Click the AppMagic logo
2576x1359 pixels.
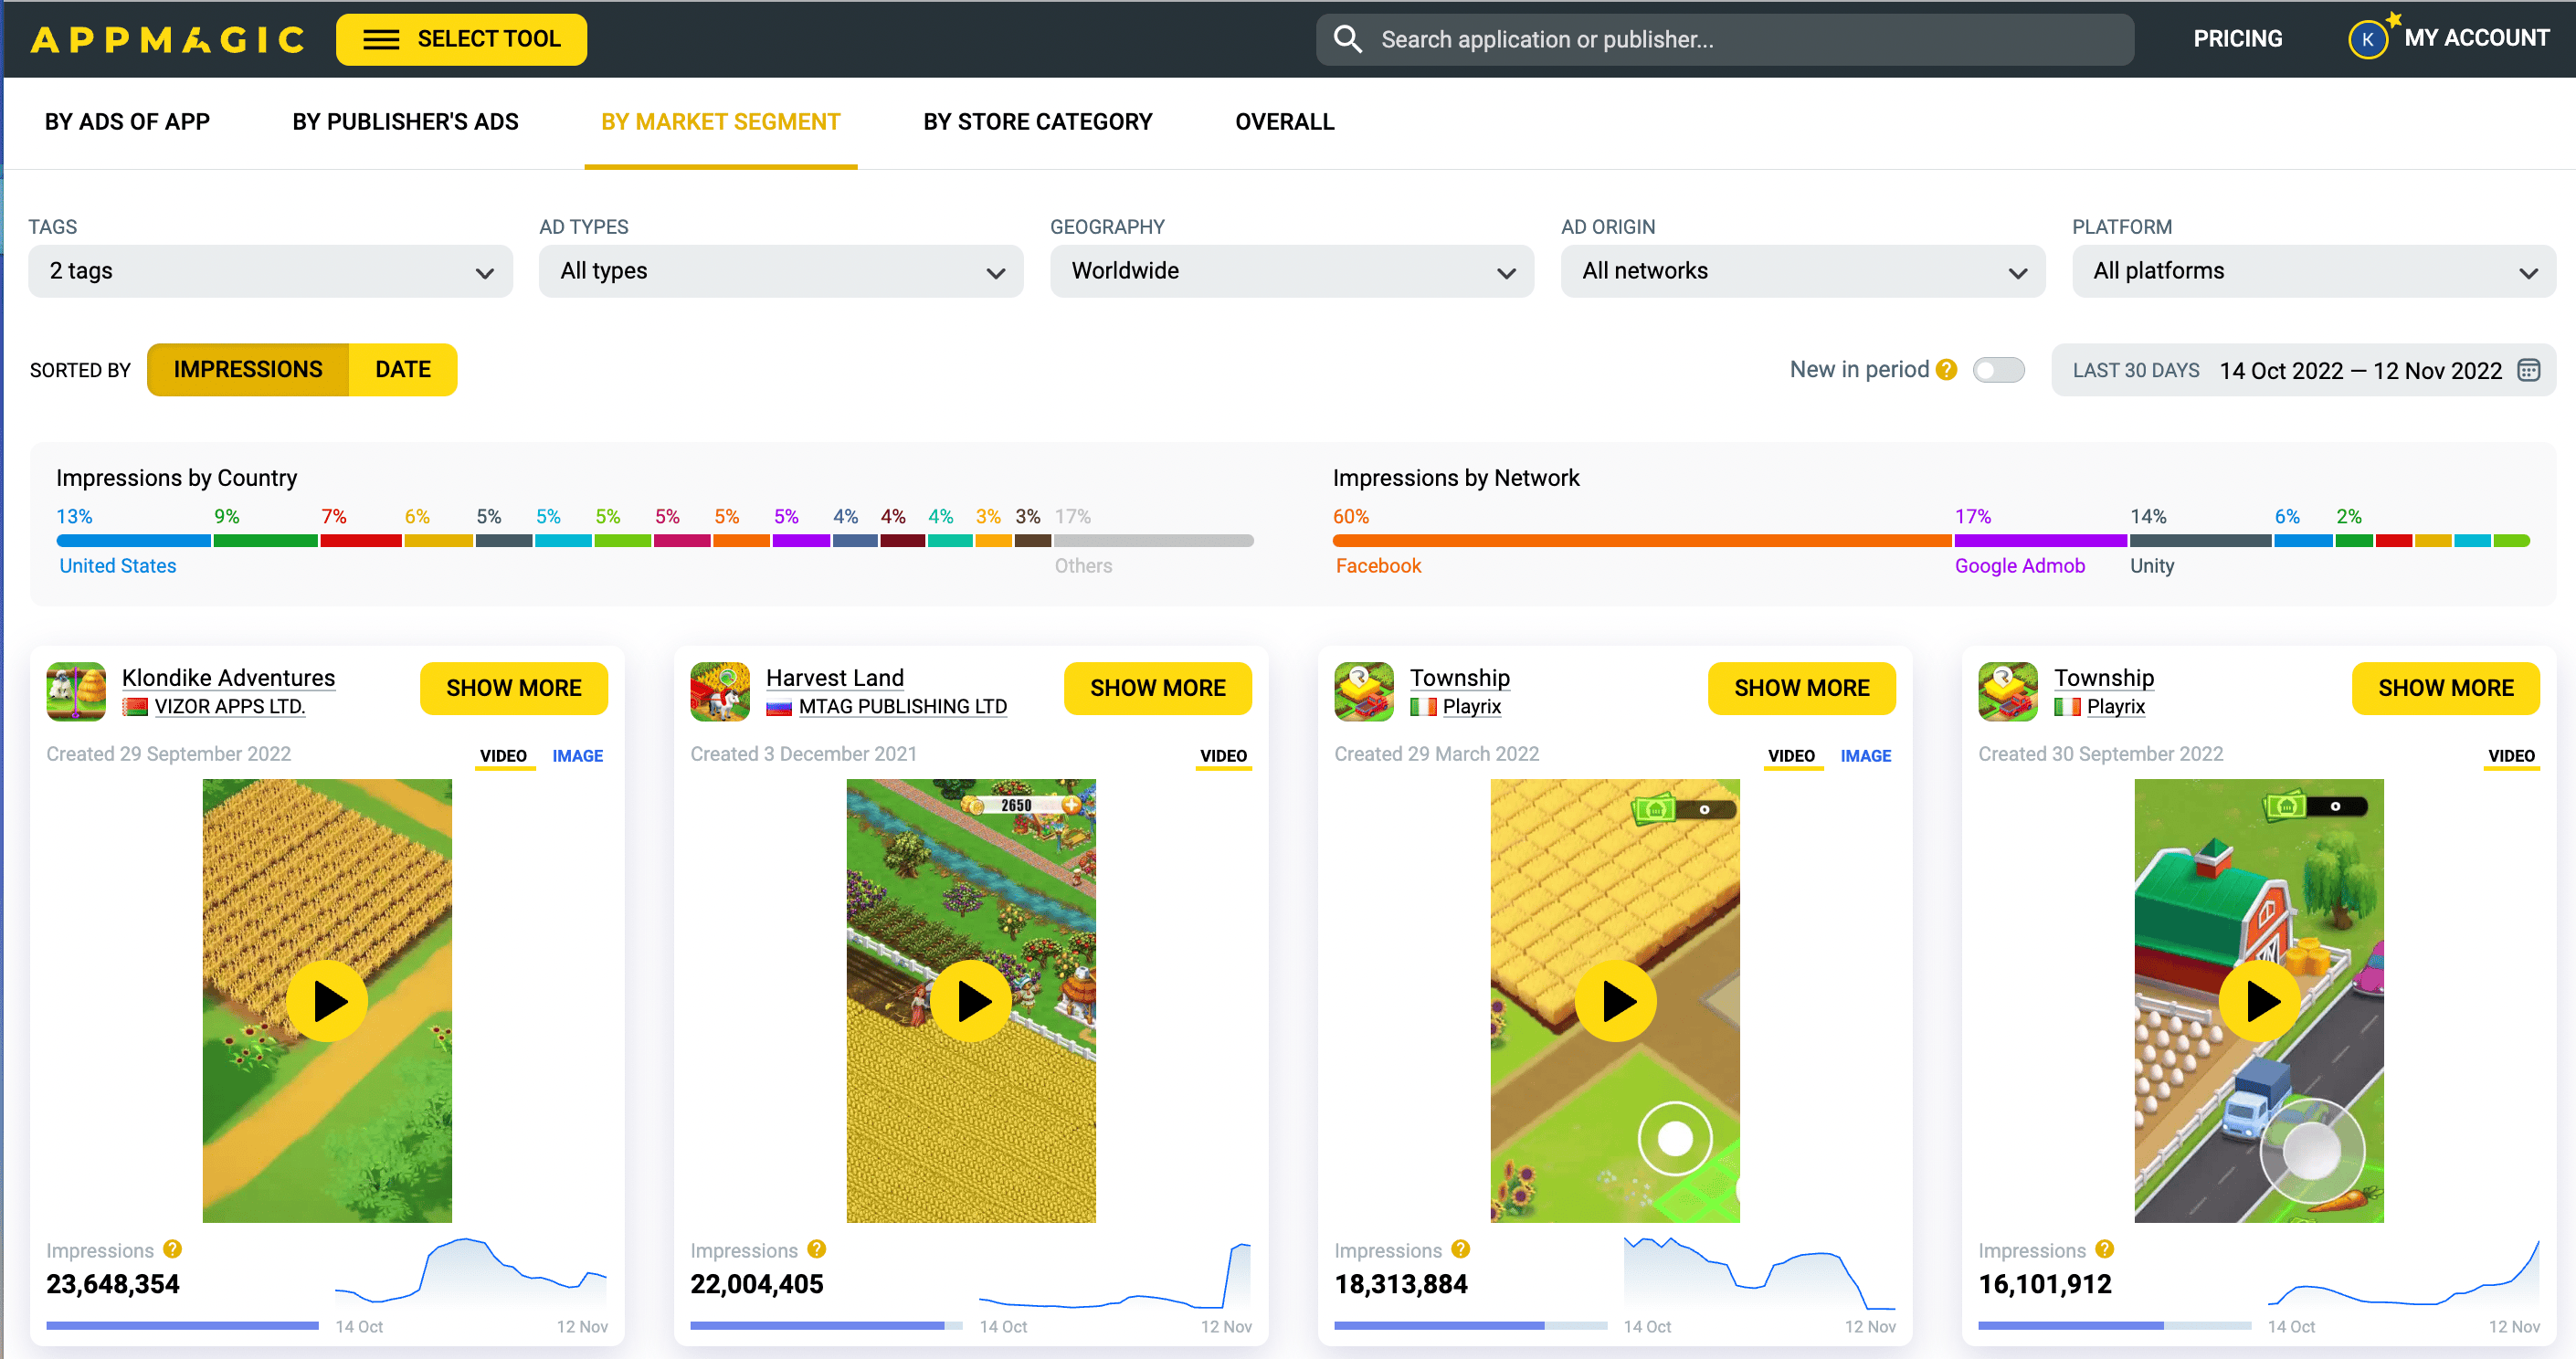167,39
